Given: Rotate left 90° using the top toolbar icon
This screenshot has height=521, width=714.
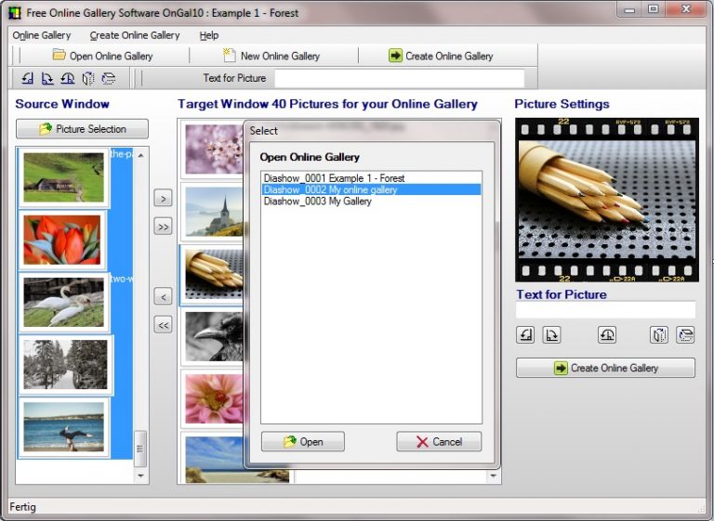Looking at the screenshot, I should [x=28, y=78].
